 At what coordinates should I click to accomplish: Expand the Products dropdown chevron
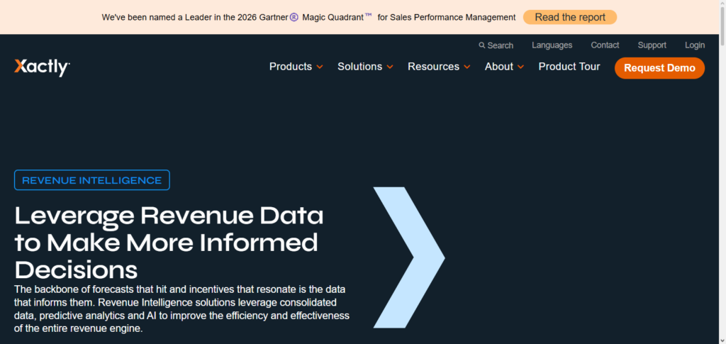coord(320,67)
